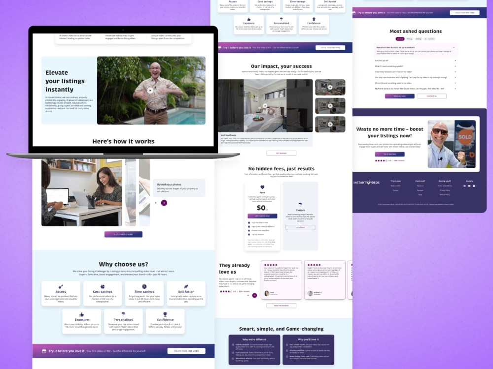Screen dimensions: 493x369
Task: Click the Time savings clock icon under Why choose us
Action: click(x=144, y=286)
